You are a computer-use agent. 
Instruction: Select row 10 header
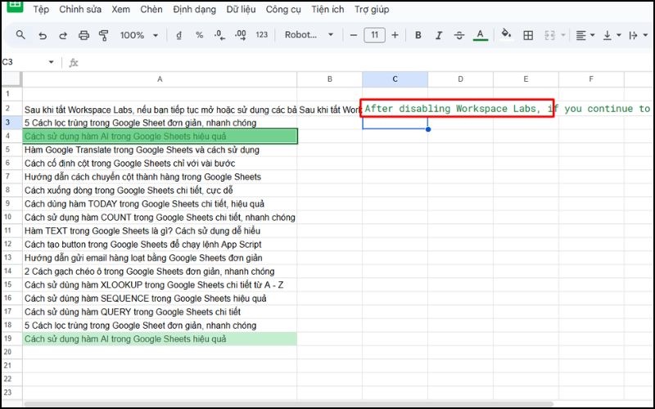pyautogui.click(x=8, y=217)
